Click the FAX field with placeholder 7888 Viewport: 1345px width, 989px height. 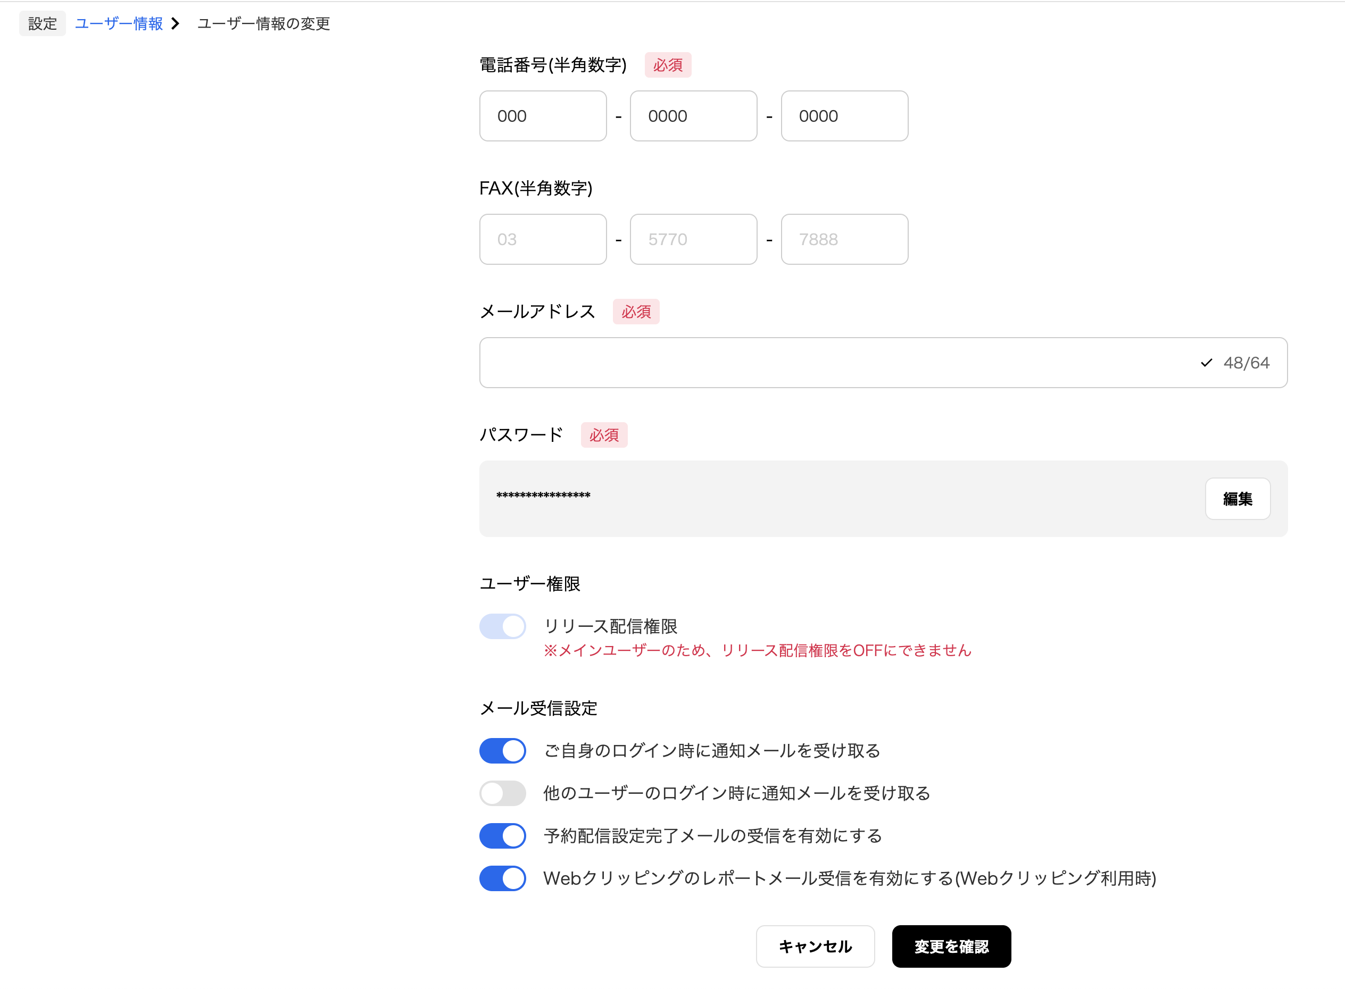844,239
